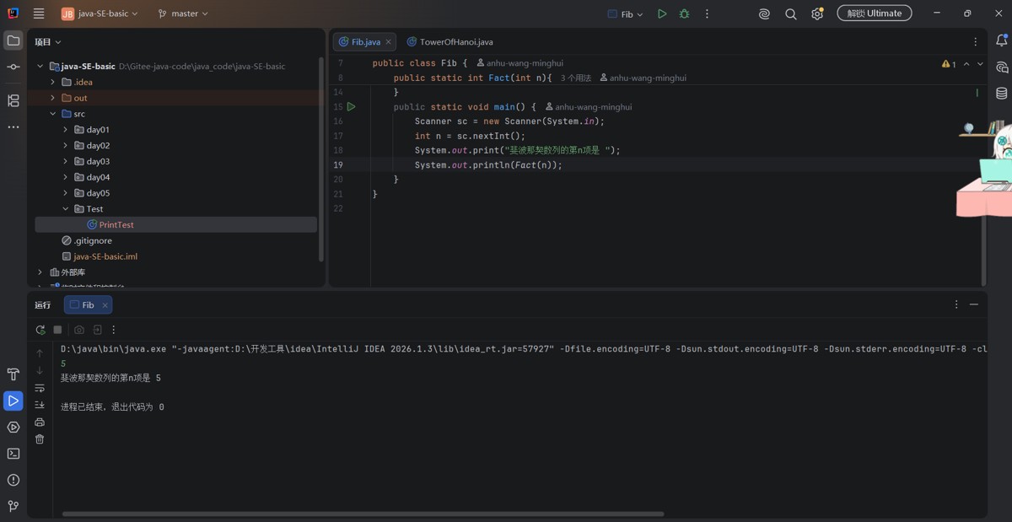Click the 解锁 Ultimate button
This screenshot has width=1012, height=522.
(875, 13)
